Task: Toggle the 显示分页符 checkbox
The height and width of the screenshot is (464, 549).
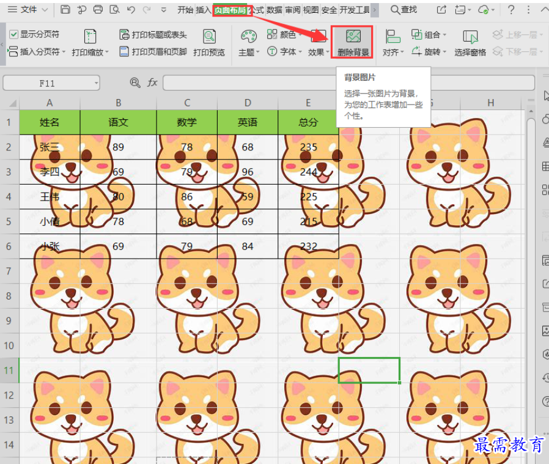Action: 13,34
